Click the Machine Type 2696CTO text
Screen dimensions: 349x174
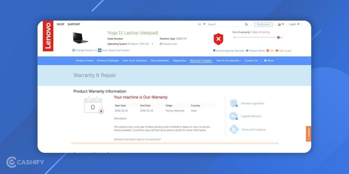173,39
